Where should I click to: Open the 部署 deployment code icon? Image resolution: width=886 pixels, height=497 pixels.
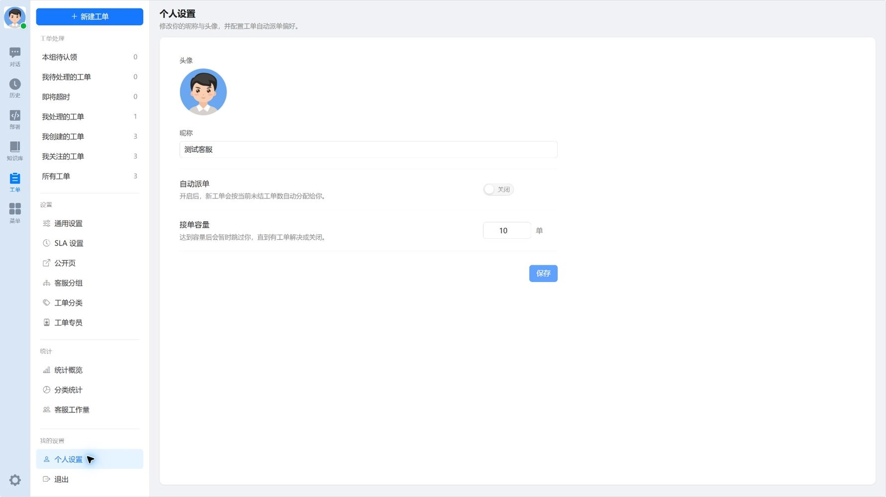point(15,119)
